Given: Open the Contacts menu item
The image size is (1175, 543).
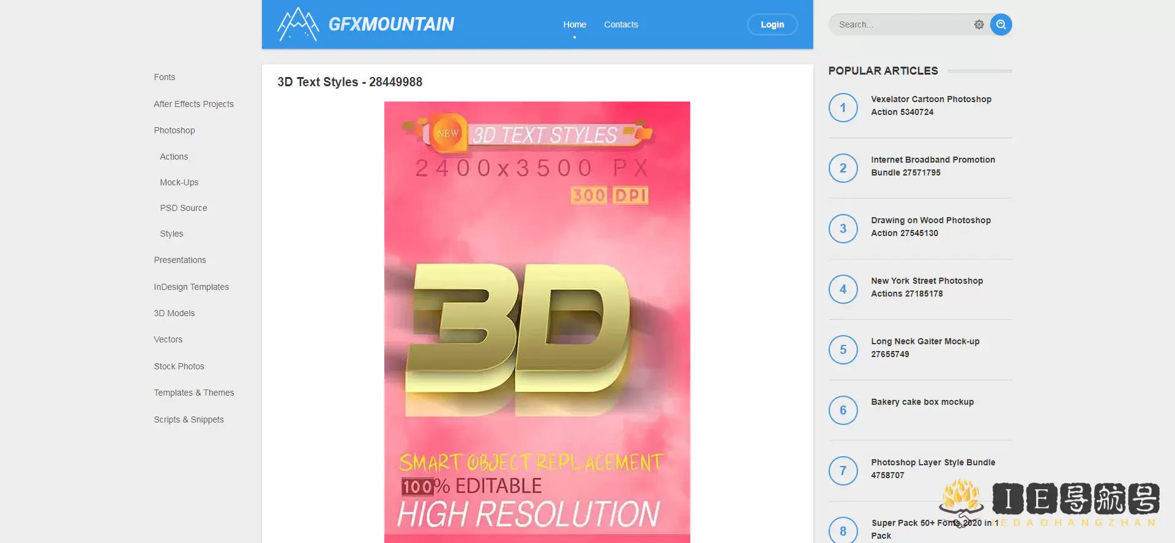Looking at the screenshot, I should [x=621, y=24].
